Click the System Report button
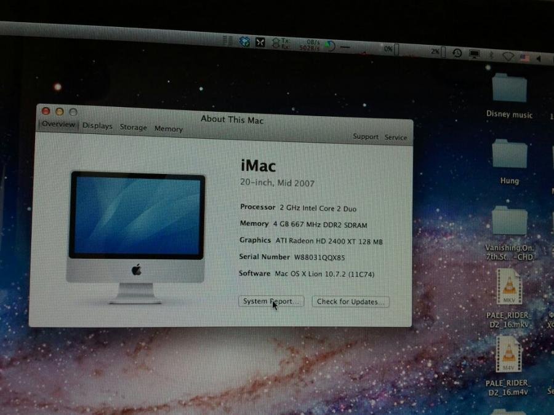 tap(270, 301)
